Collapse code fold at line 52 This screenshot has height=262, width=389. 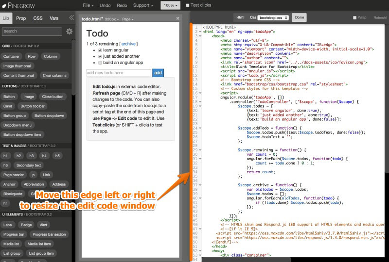coord(200,251)
